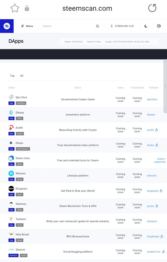Click the Tasteem app logo
167x262 pixels.
click(x=11, y=219)
